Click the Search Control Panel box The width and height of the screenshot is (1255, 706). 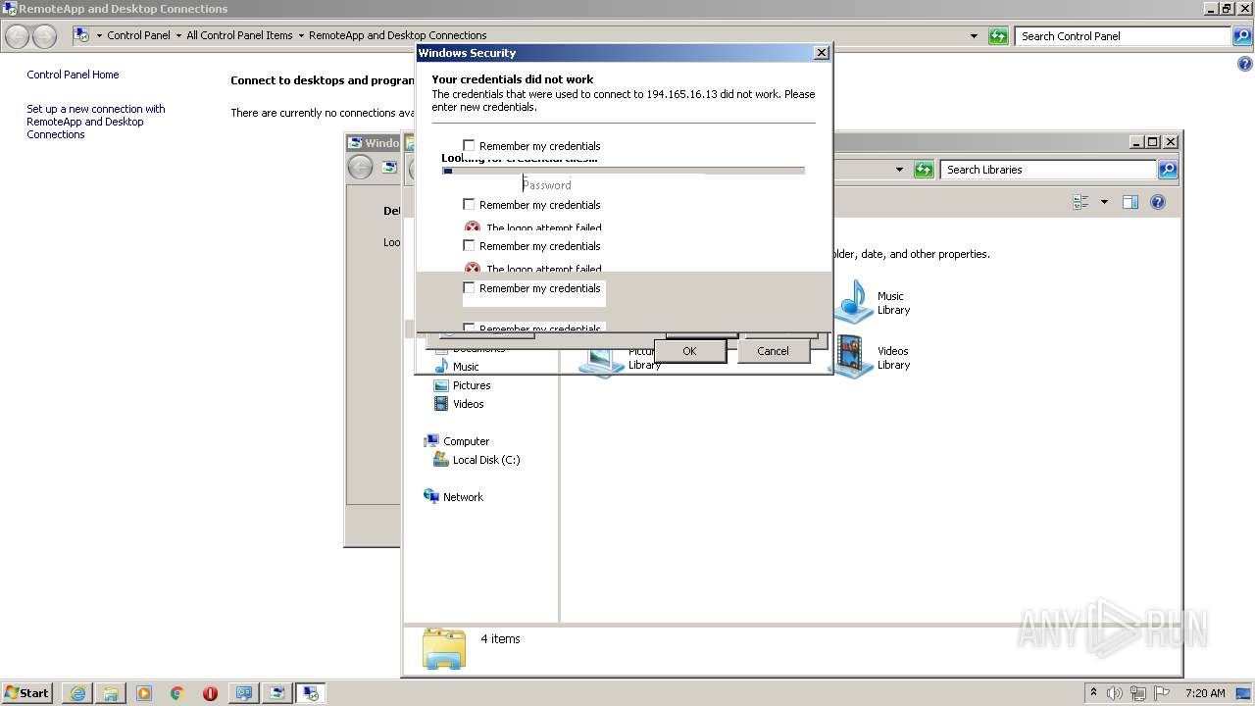tap(1124, 36)
